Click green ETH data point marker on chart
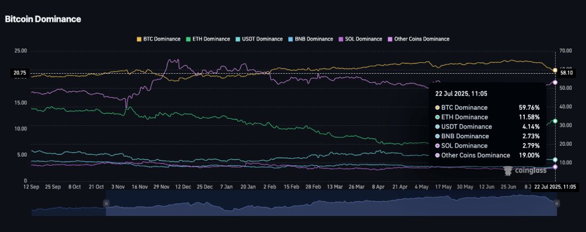Screen dimensions: 586x232 tap(555, 121)
